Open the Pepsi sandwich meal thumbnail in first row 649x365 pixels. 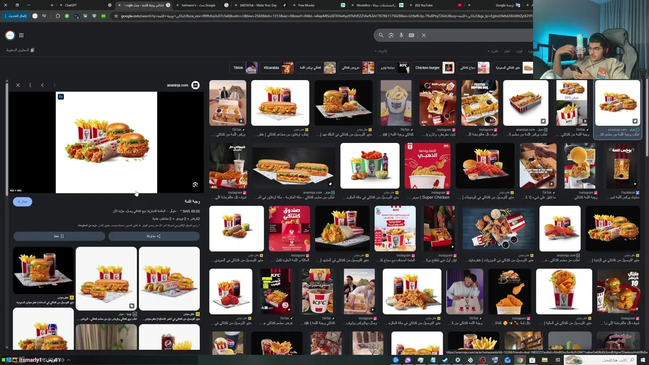tap(280, 103)
